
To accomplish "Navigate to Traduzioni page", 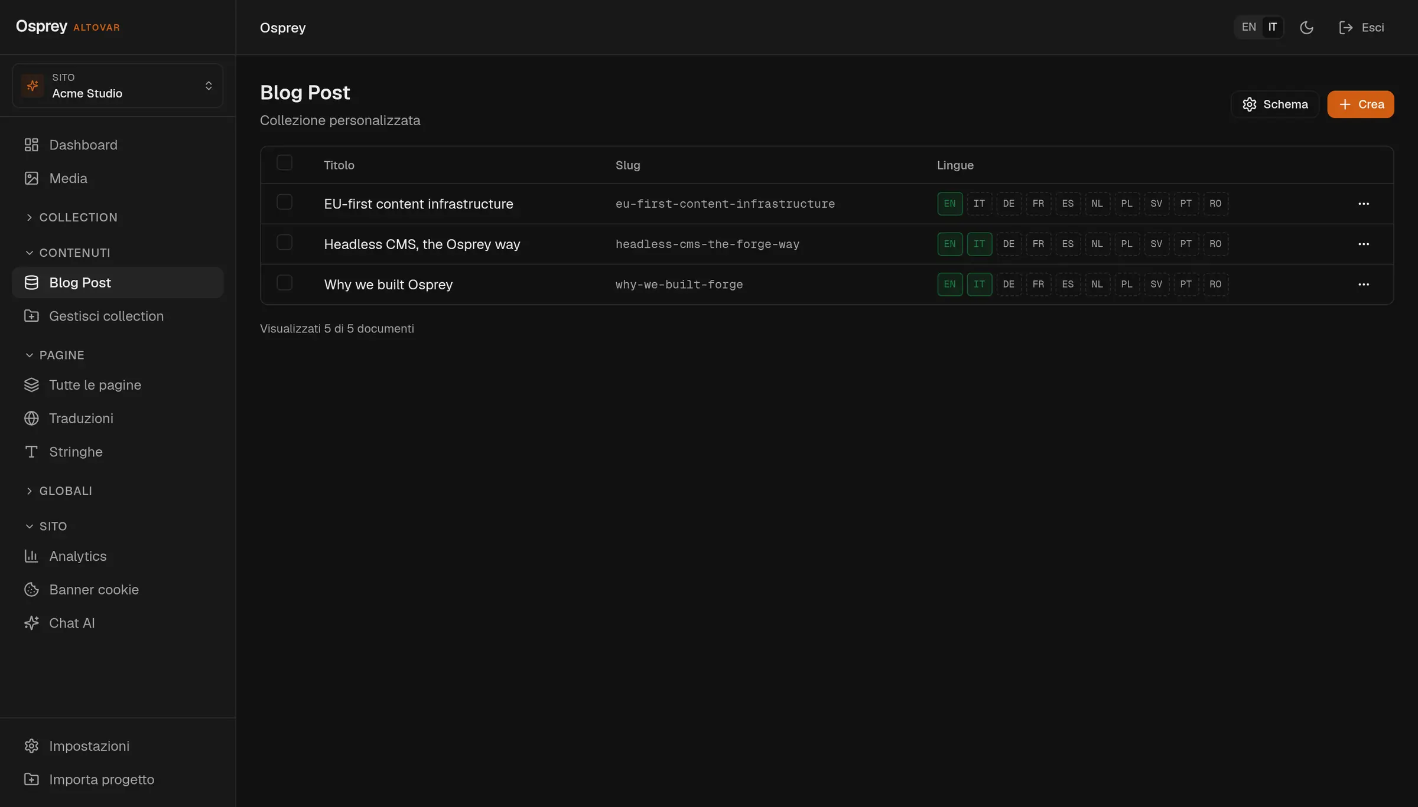I will pyautogui.click(x=118, y=419).
